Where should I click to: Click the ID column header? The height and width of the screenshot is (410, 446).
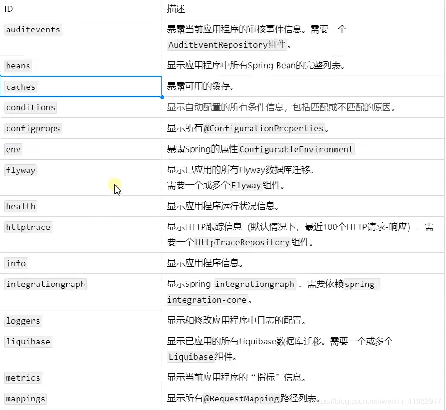(81, 9)
